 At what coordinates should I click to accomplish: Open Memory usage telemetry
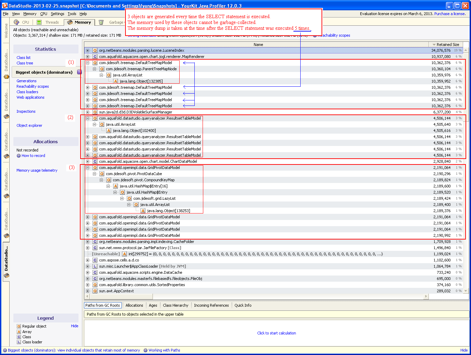click(37, 170)
